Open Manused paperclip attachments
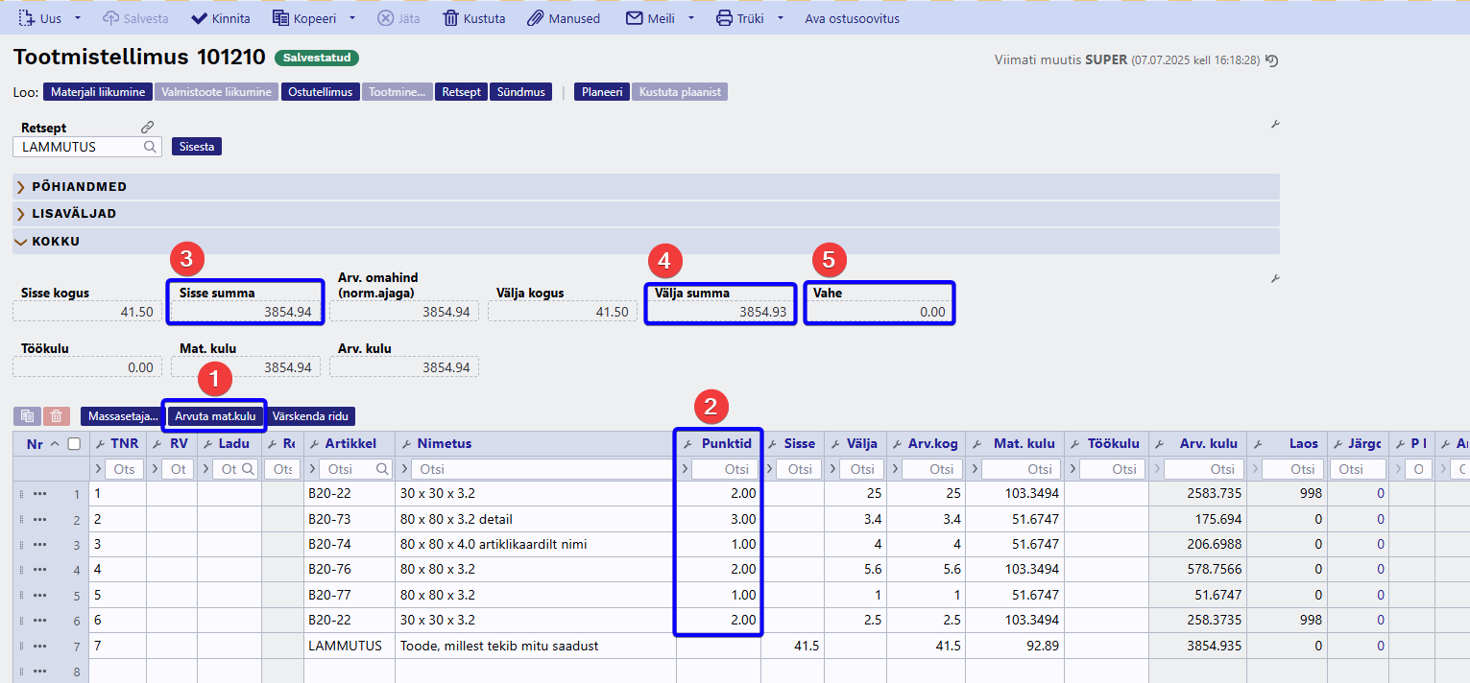Viewport: 1470px width, 683px height. click(565, 18)
